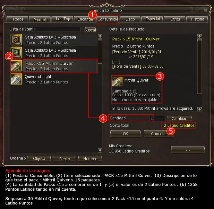214x209 pixels.
Task: Open the Promo!! tab
Action: [x=40, y=19]
